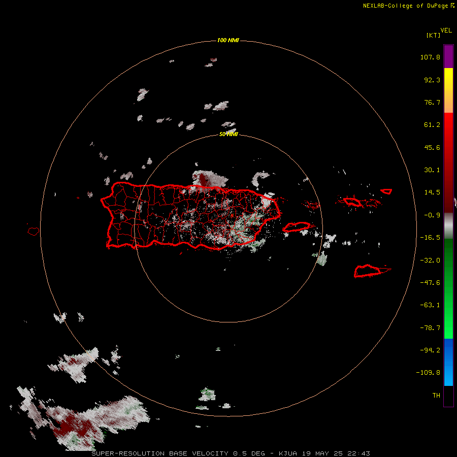Click the purple segment of the color bar
The height and width of the screenshot is (457, 457).
(448, 56)
